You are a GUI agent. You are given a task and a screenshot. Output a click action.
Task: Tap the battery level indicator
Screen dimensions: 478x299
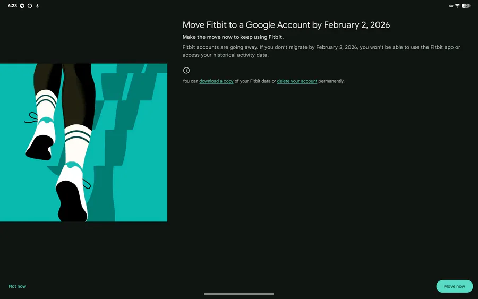click(466, 6)
